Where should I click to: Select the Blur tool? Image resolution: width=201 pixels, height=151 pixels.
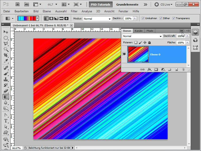(6, 102)
